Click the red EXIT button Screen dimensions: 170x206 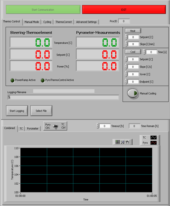pos(124,10)
